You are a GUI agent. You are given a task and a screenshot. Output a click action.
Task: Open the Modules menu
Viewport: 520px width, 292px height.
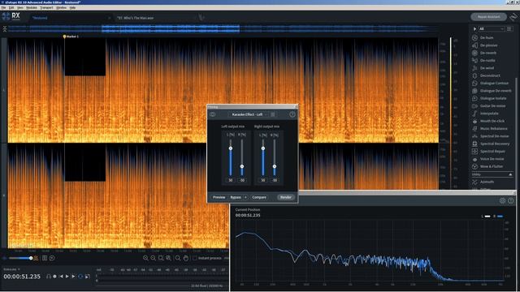tap(32, 7)
